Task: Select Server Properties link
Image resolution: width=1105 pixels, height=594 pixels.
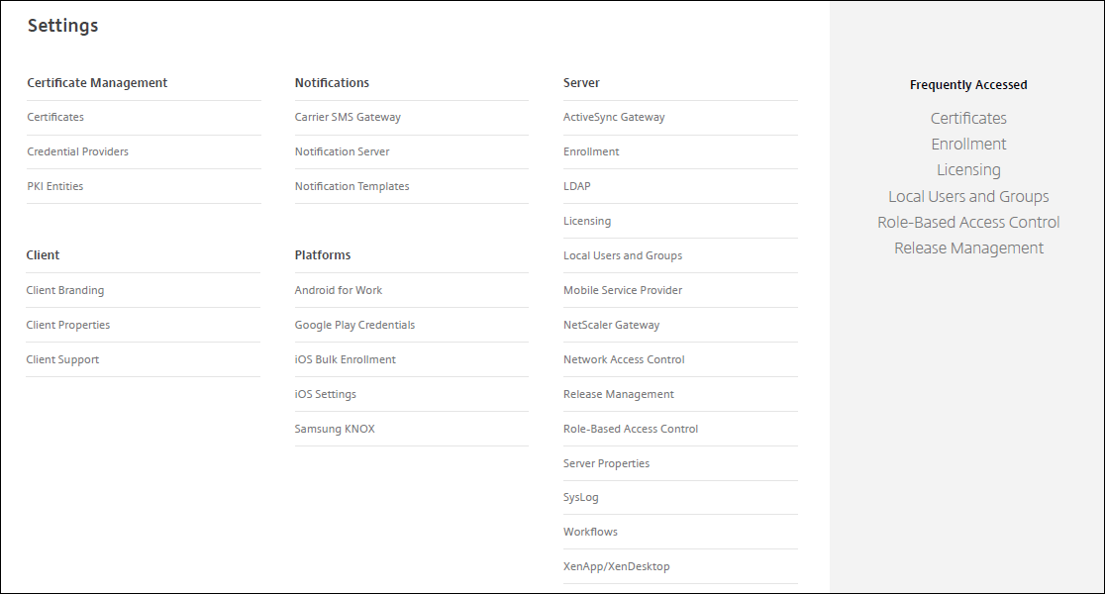Action: (606, 463)
